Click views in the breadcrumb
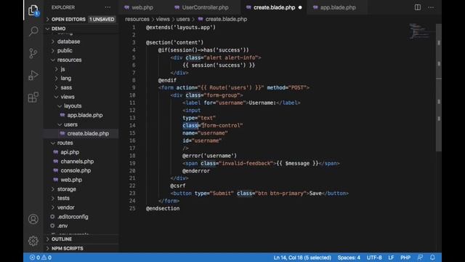Viewport: 465px width, 262px height. click(163, 19)
